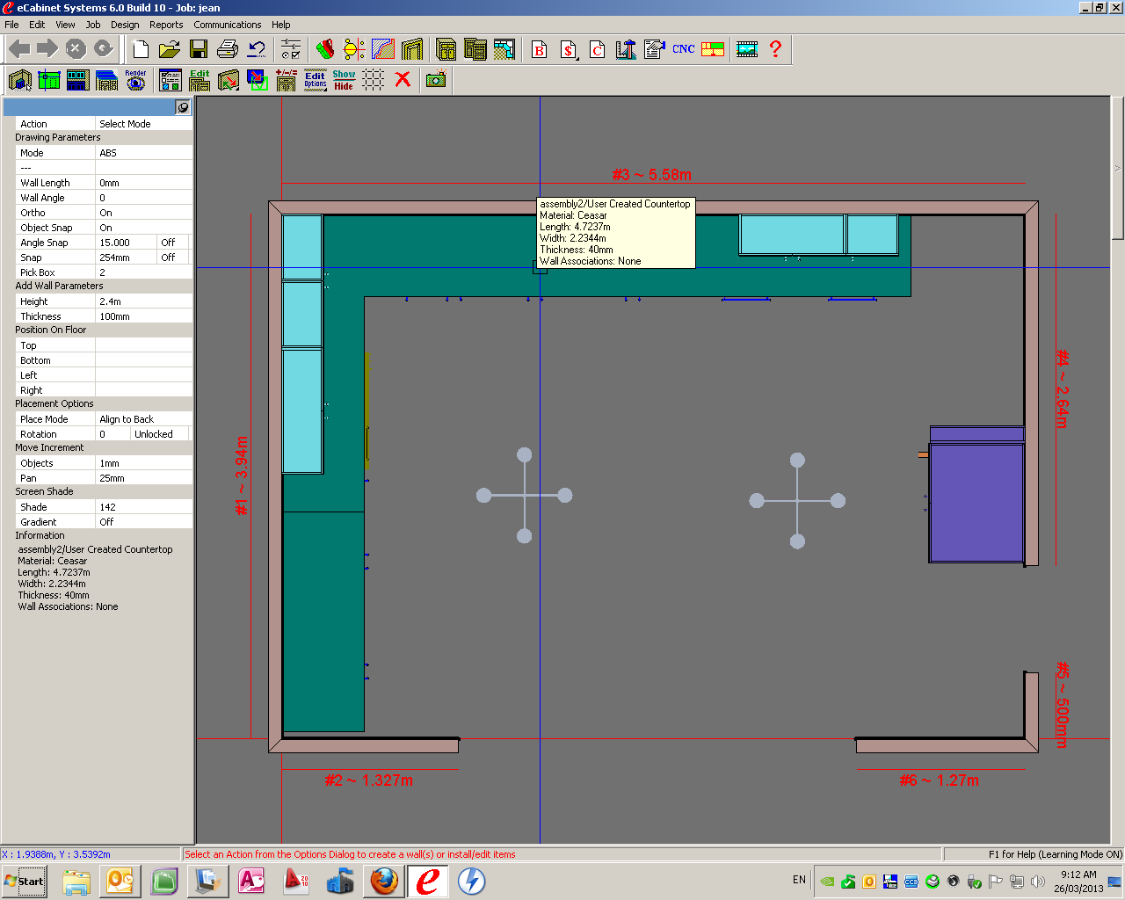Open the Reports menu

[166, 25]
